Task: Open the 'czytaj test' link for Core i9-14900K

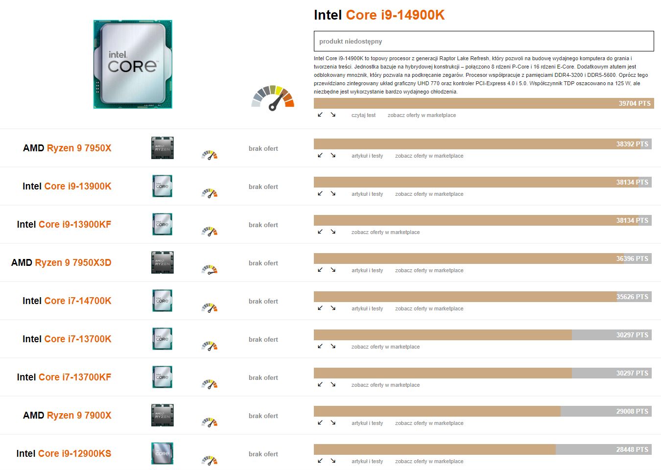Action: tap(363, 116)
